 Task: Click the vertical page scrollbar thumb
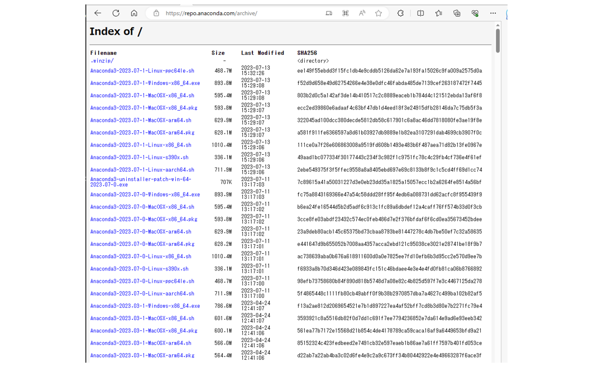pyautogui.click(x=497, y=39)
